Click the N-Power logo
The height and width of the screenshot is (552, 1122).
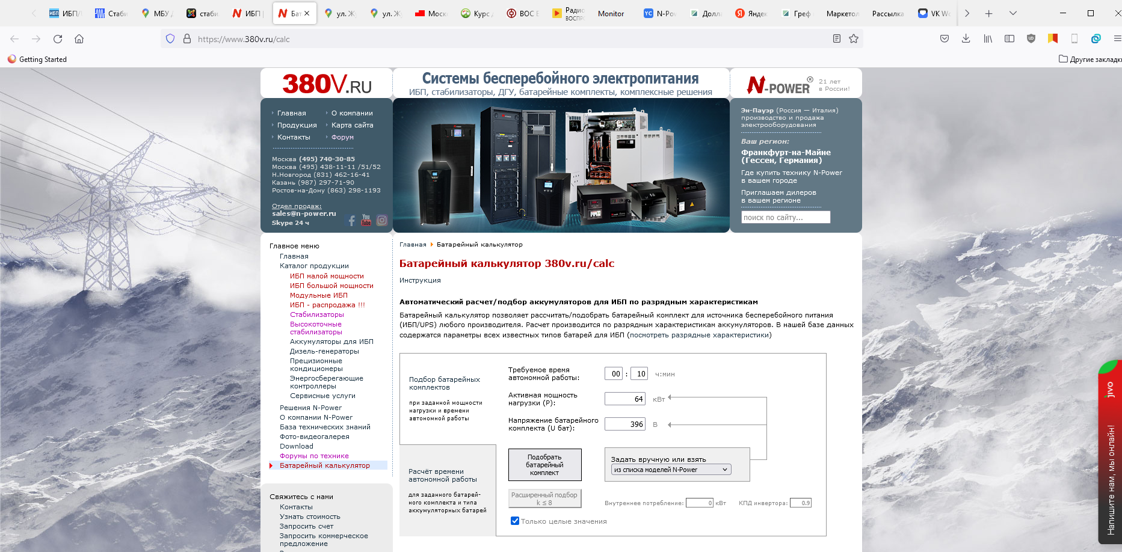pos(779,85)
